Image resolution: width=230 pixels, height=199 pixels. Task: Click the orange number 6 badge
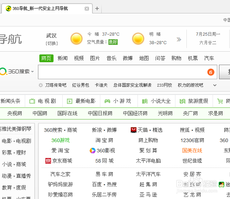[211, 72]
